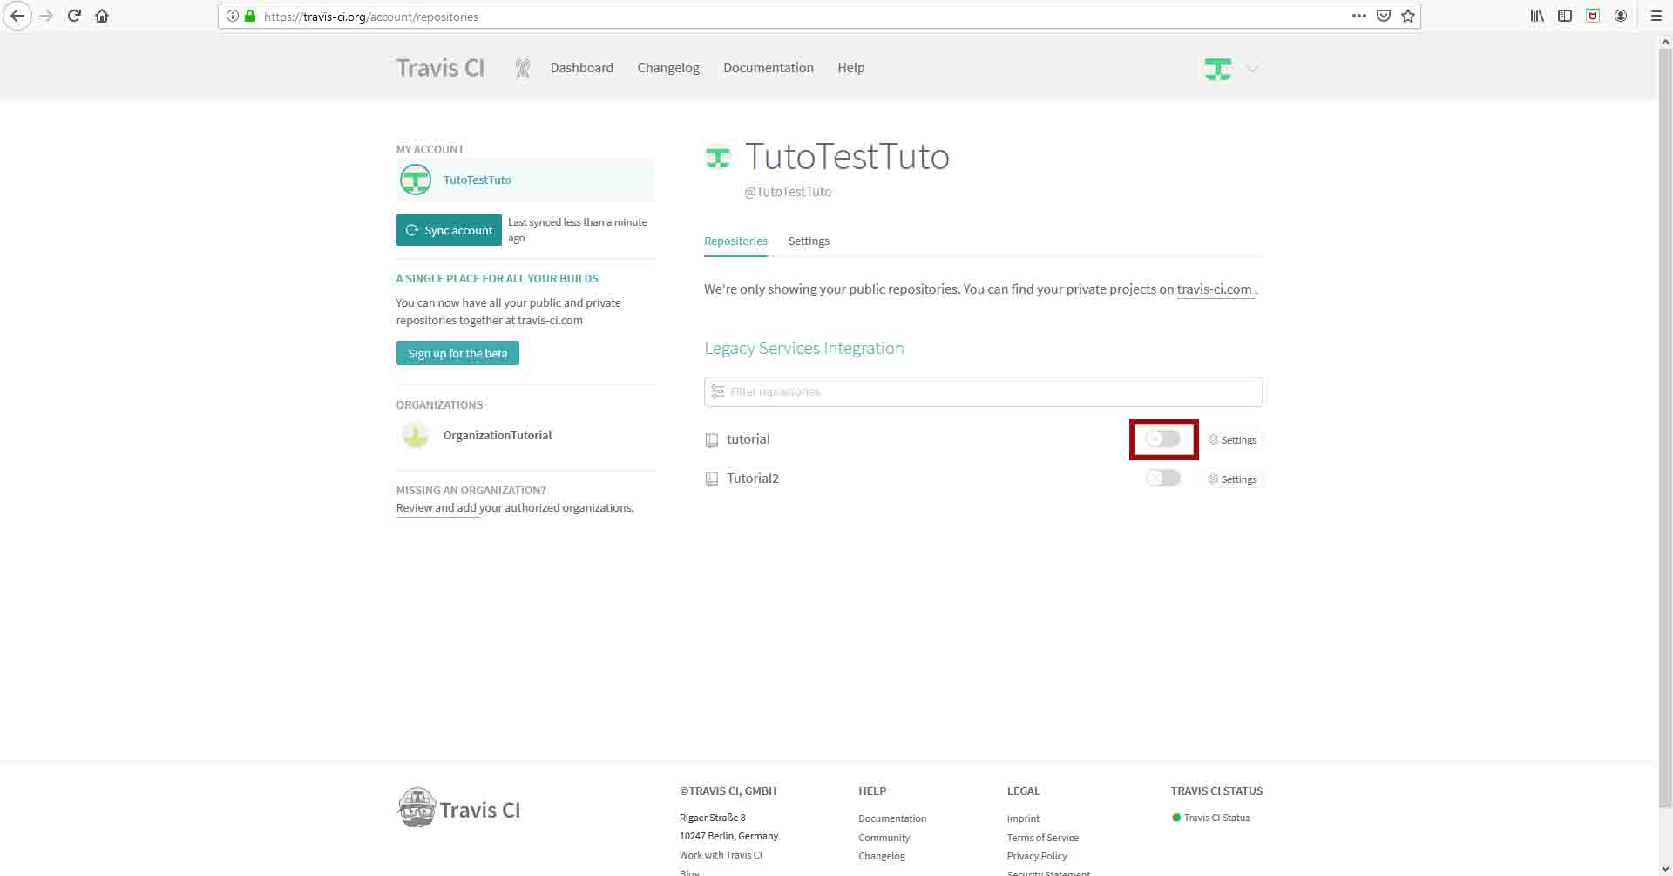Viewport: 1673px width, 876px height.
Task: Select TutoTestTuto account in sidebar
Action: click(525, 180)
